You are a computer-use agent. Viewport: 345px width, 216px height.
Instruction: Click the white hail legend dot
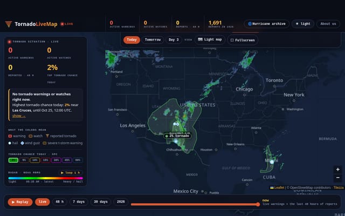point(10,143)
